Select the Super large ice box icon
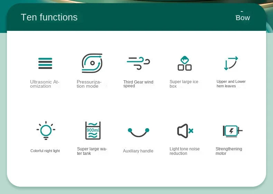 (x=185, y=63)
